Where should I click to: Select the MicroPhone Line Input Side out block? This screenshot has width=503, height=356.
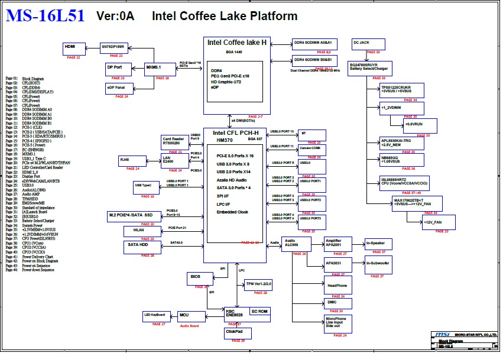click(x=338, y=324)
